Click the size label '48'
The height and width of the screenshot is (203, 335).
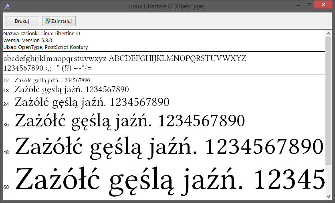(6, 152)
